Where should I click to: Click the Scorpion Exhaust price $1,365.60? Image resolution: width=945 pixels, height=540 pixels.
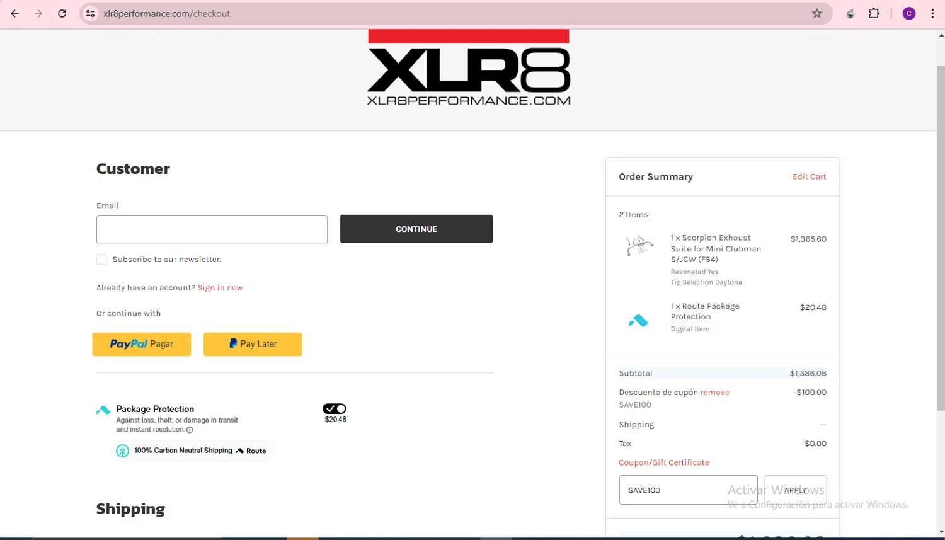click(x=808, y=239)
